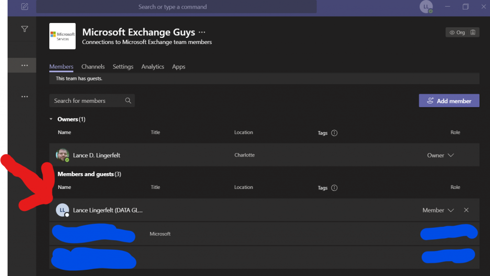Screen dimensions: 490x276
Task: Click the Location column header under Members and guests
Action: [x=244, y=188]
